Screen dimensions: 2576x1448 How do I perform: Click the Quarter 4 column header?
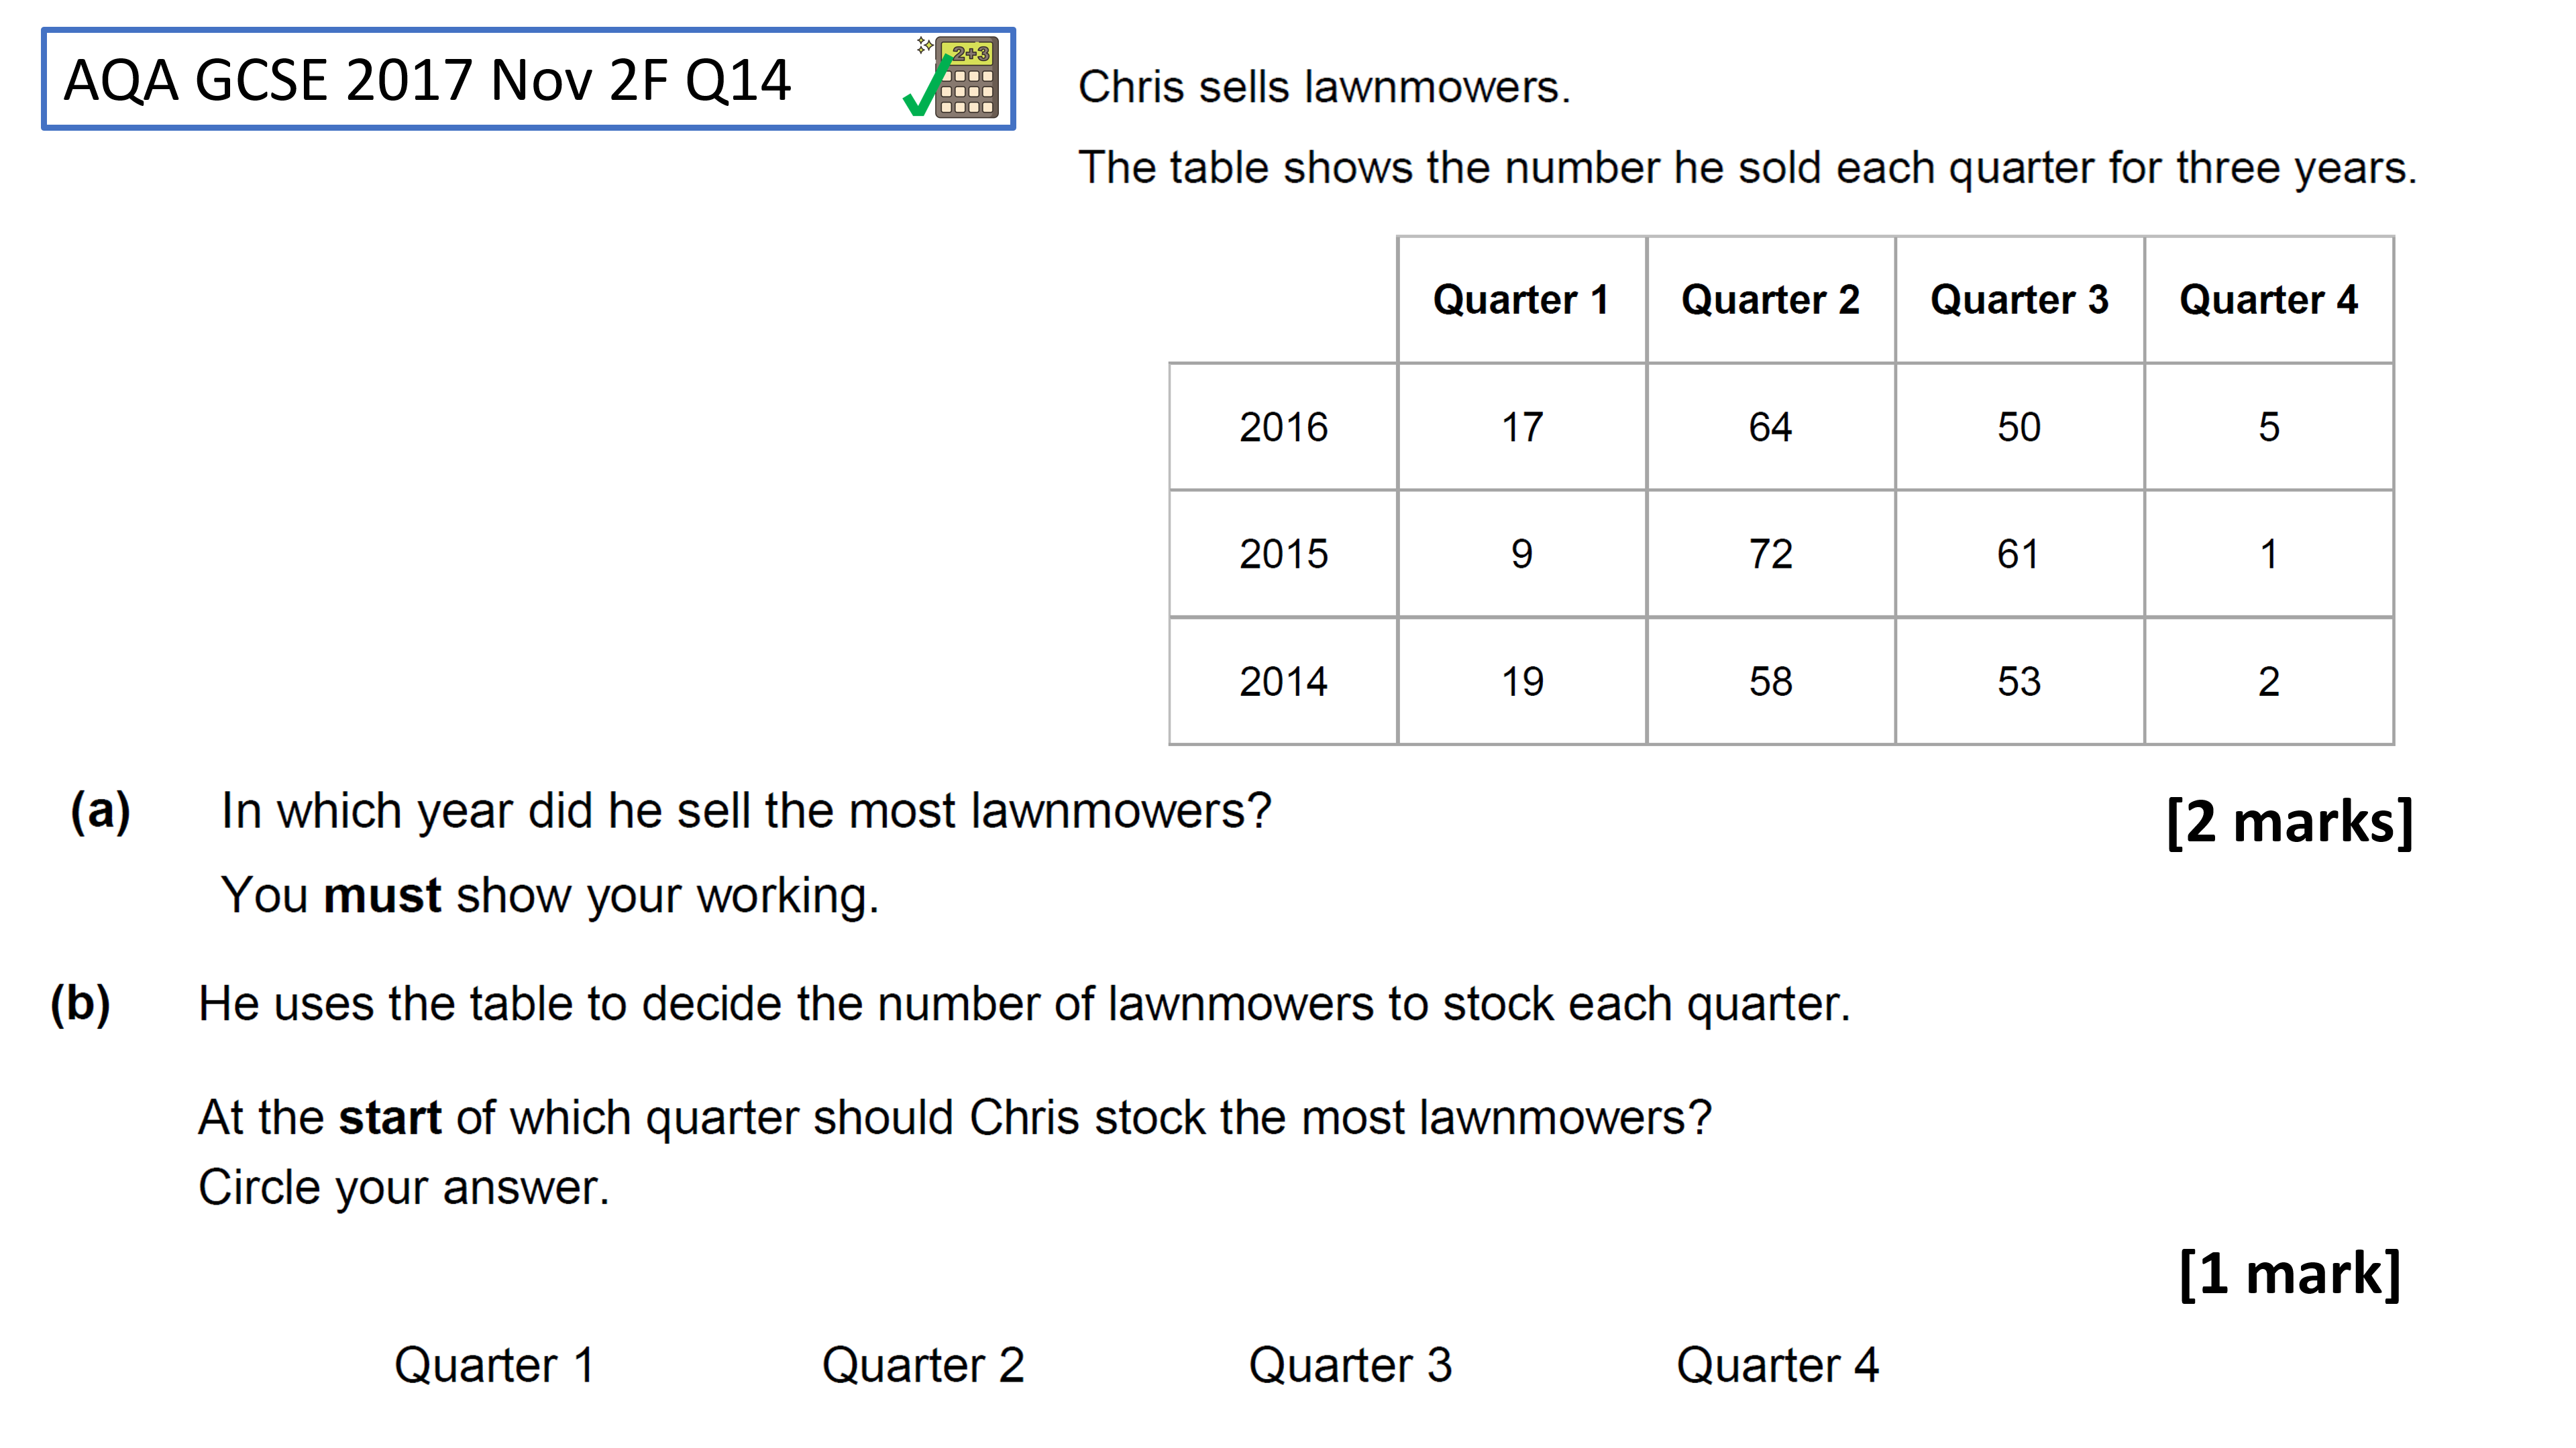click(x=2268, y=300)
